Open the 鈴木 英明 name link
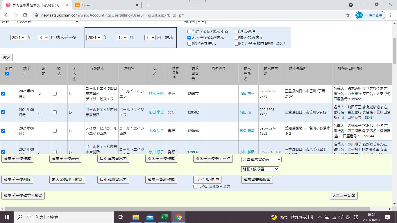397x223 pixels. 156,94
